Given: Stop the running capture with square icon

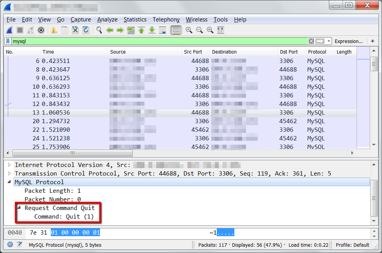Looking at the screenshot, I should coord(20,30).
